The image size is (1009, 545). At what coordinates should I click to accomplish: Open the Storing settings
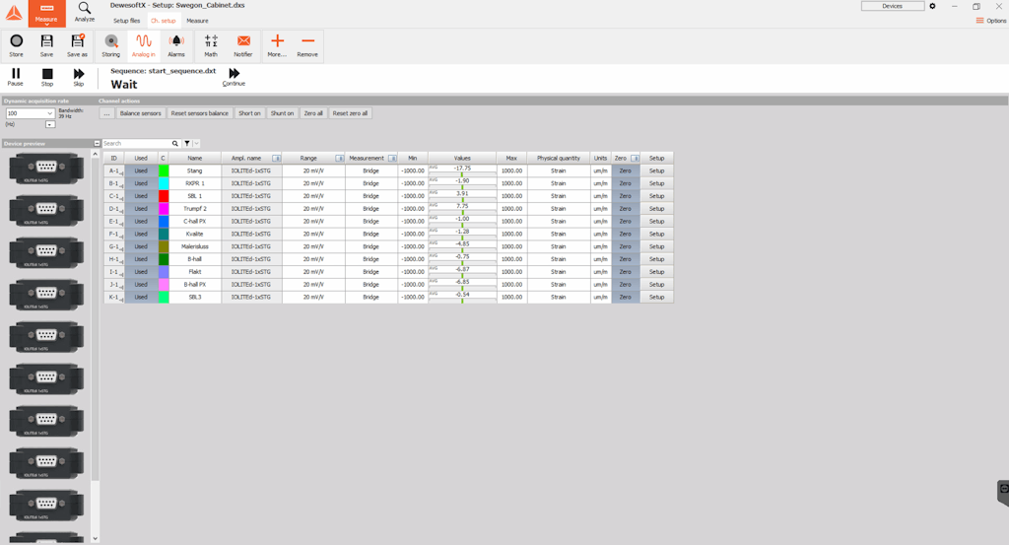click(110, 45)
